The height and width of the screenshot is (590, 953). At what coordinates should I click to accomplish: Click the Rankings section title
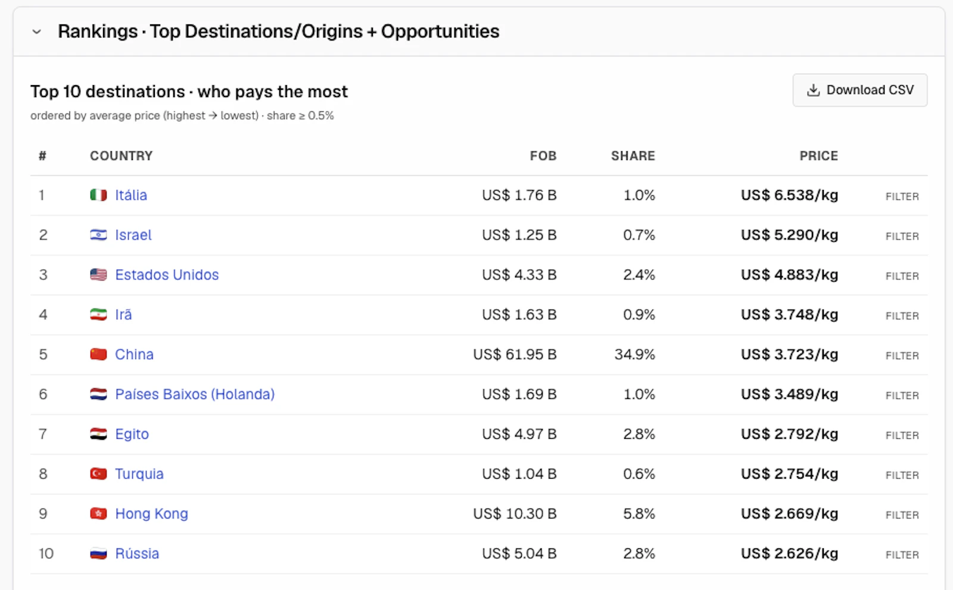click(x=278, y=32)
